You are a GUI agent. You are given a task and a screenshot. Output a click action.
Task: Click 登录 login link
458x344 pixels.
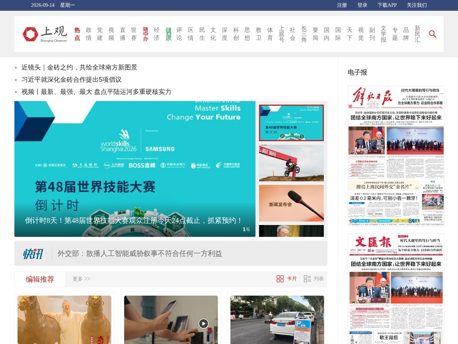[x=362, y=5]
